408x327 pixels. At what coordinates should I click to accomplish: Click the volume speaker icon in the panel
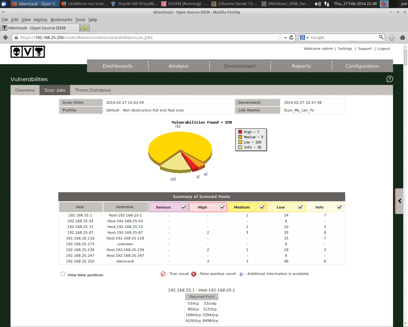click(317, 4)
